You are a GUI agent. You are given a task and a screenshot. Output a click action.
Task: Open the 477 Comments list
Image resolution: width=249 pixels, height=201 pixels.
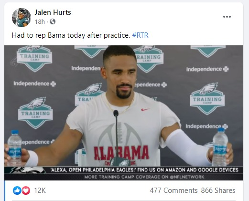click(x=173, y=190)
